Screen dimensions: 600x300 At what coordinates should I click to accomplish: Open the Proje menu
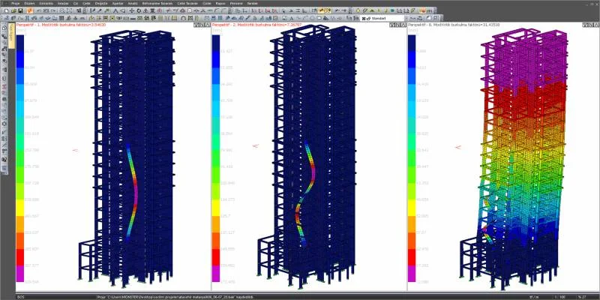(x=16, y=3)
